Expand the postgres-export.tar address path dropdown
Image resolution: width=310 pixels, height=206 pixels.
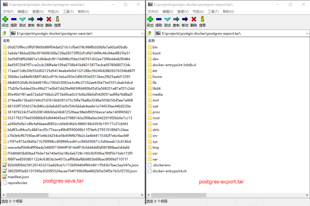pos(307,33)
